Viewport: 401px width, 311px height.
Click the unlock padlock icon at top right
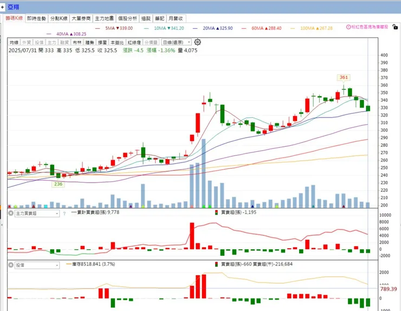click(395, 27)
